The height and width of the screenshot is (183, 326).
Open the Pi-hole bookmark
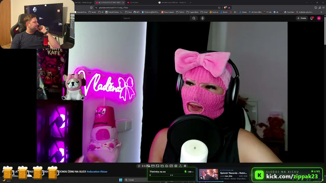point(268,12)
